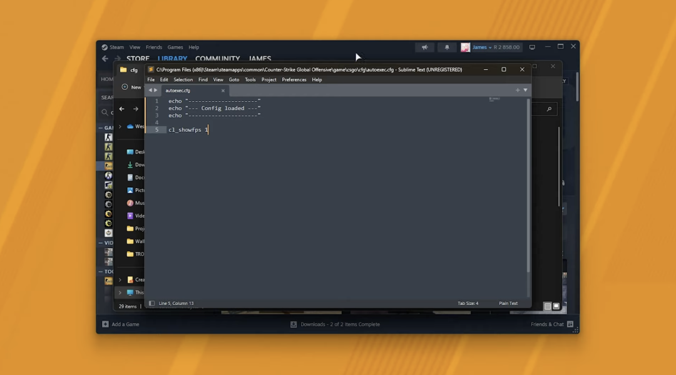Click the File Explorer back arrow
Image resolution: width=676 pixels, height=375 pixels.
(121, 109)
